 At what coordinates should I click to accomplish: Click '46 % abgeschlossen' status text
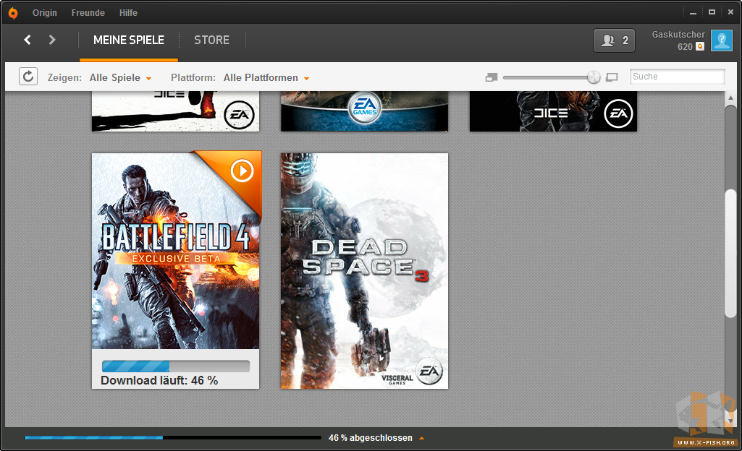point(371,438)
